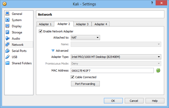Switch to the Adapter 1 tab
Image resolution: width=169 pixels, height=108 pixels.
coord(45,24)
